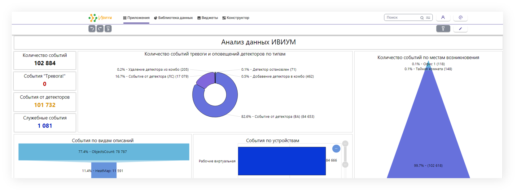The height and width of the screenshot is (192, 517).
Task: Click the label Офис 1 (118)
Action: coord(428,64)
